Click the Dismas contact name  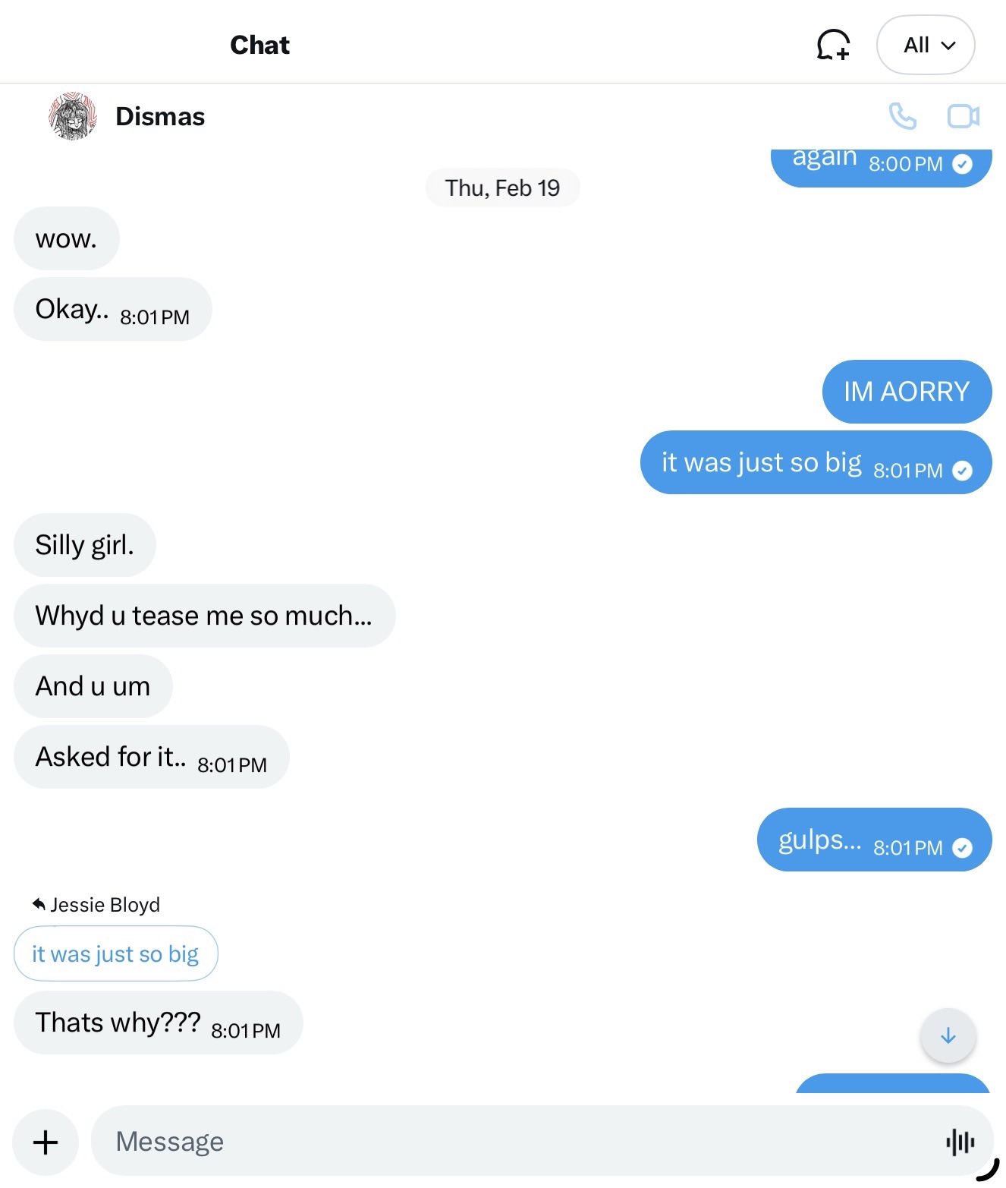pos(160,116)
